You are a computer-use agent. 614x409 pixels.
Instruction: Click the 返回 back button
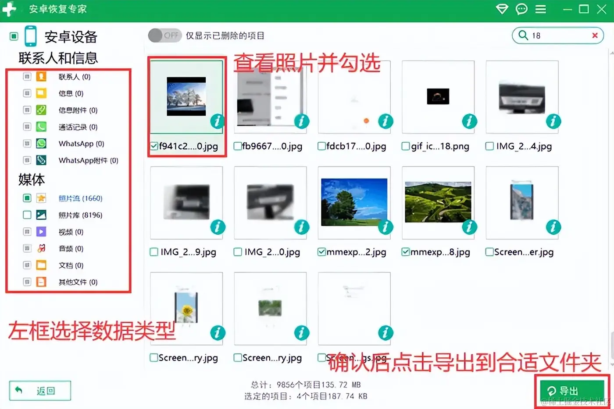(40, 391)
